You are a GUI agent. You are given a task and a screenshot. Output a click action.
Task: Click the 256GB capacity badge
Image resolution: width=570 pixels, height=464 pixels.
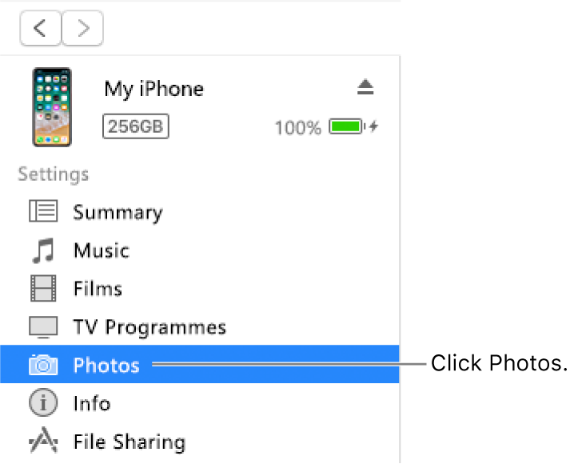click(x=136, y=126)
